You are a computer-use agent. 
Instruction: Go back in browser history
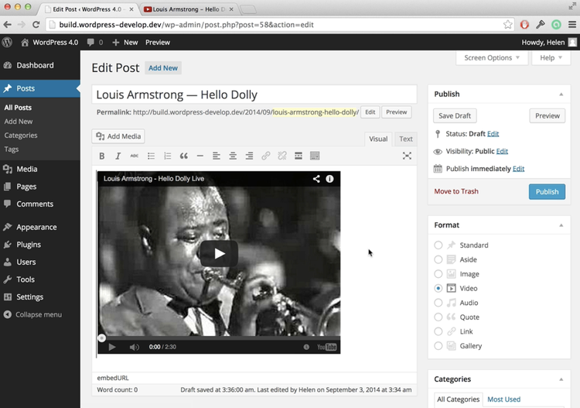point(8,25)
